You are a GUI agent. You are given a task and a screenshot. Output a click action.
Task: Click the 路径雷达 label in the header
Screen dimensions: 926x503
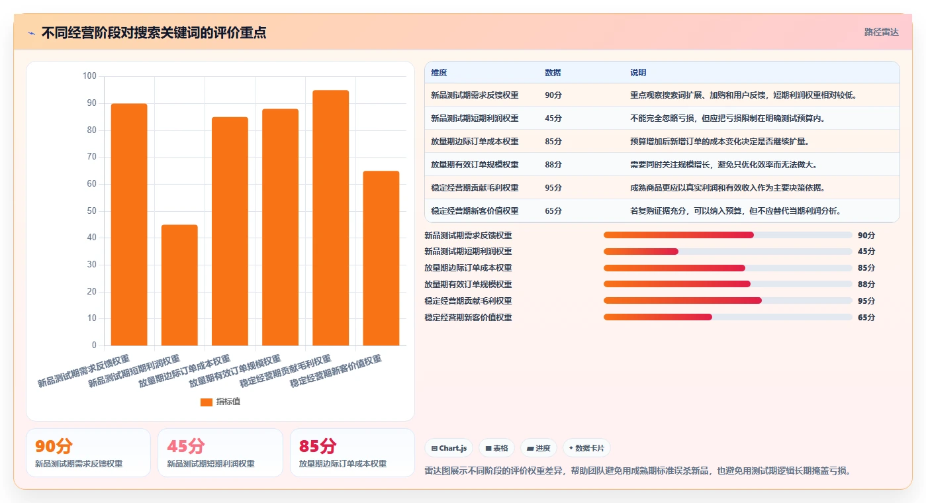pos(881,32)
